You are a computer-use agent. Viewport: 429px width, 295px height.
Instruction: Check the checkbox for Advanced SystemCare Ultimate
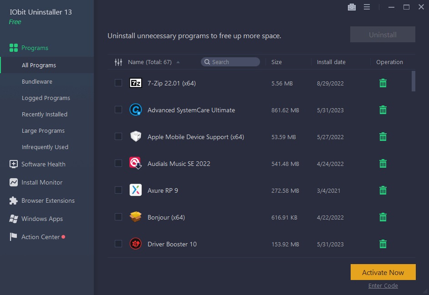point(118,110)
